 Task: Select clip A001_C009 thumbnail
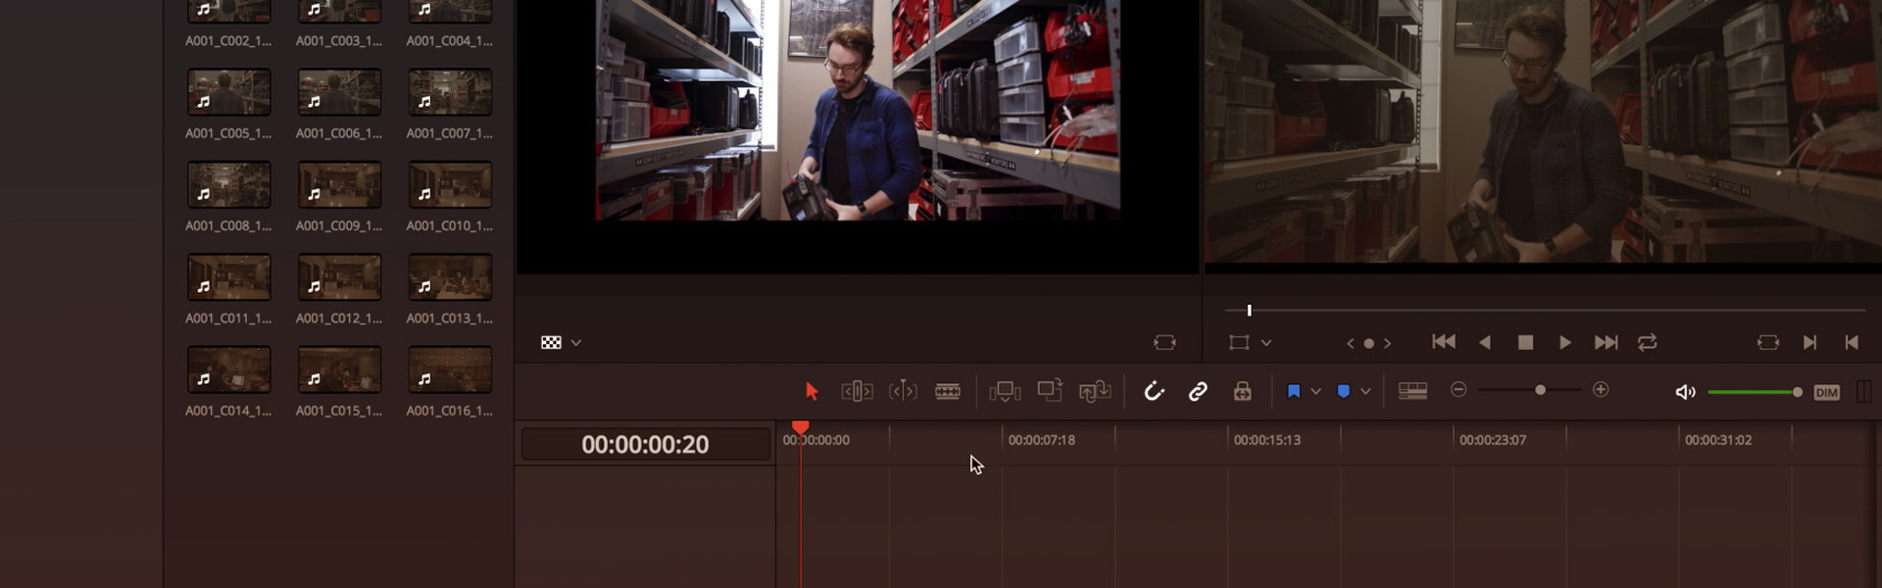point(340,184)
